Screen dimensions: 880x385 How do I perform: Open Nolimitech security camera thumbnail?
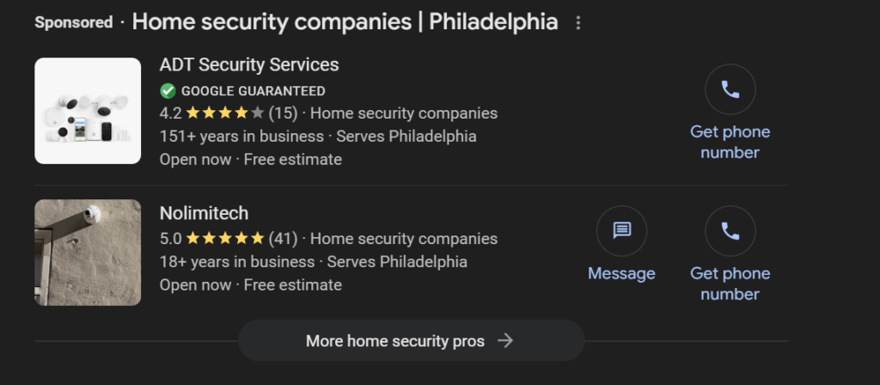(88, 253)
